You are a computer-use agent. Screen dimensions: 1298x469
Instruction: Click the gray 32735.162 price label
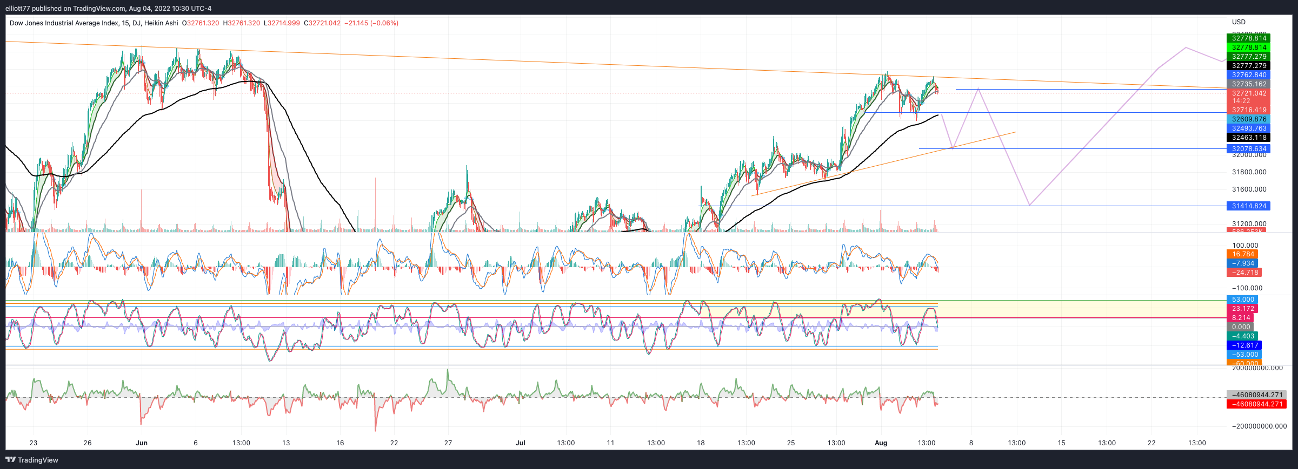tap(1249, 84)
